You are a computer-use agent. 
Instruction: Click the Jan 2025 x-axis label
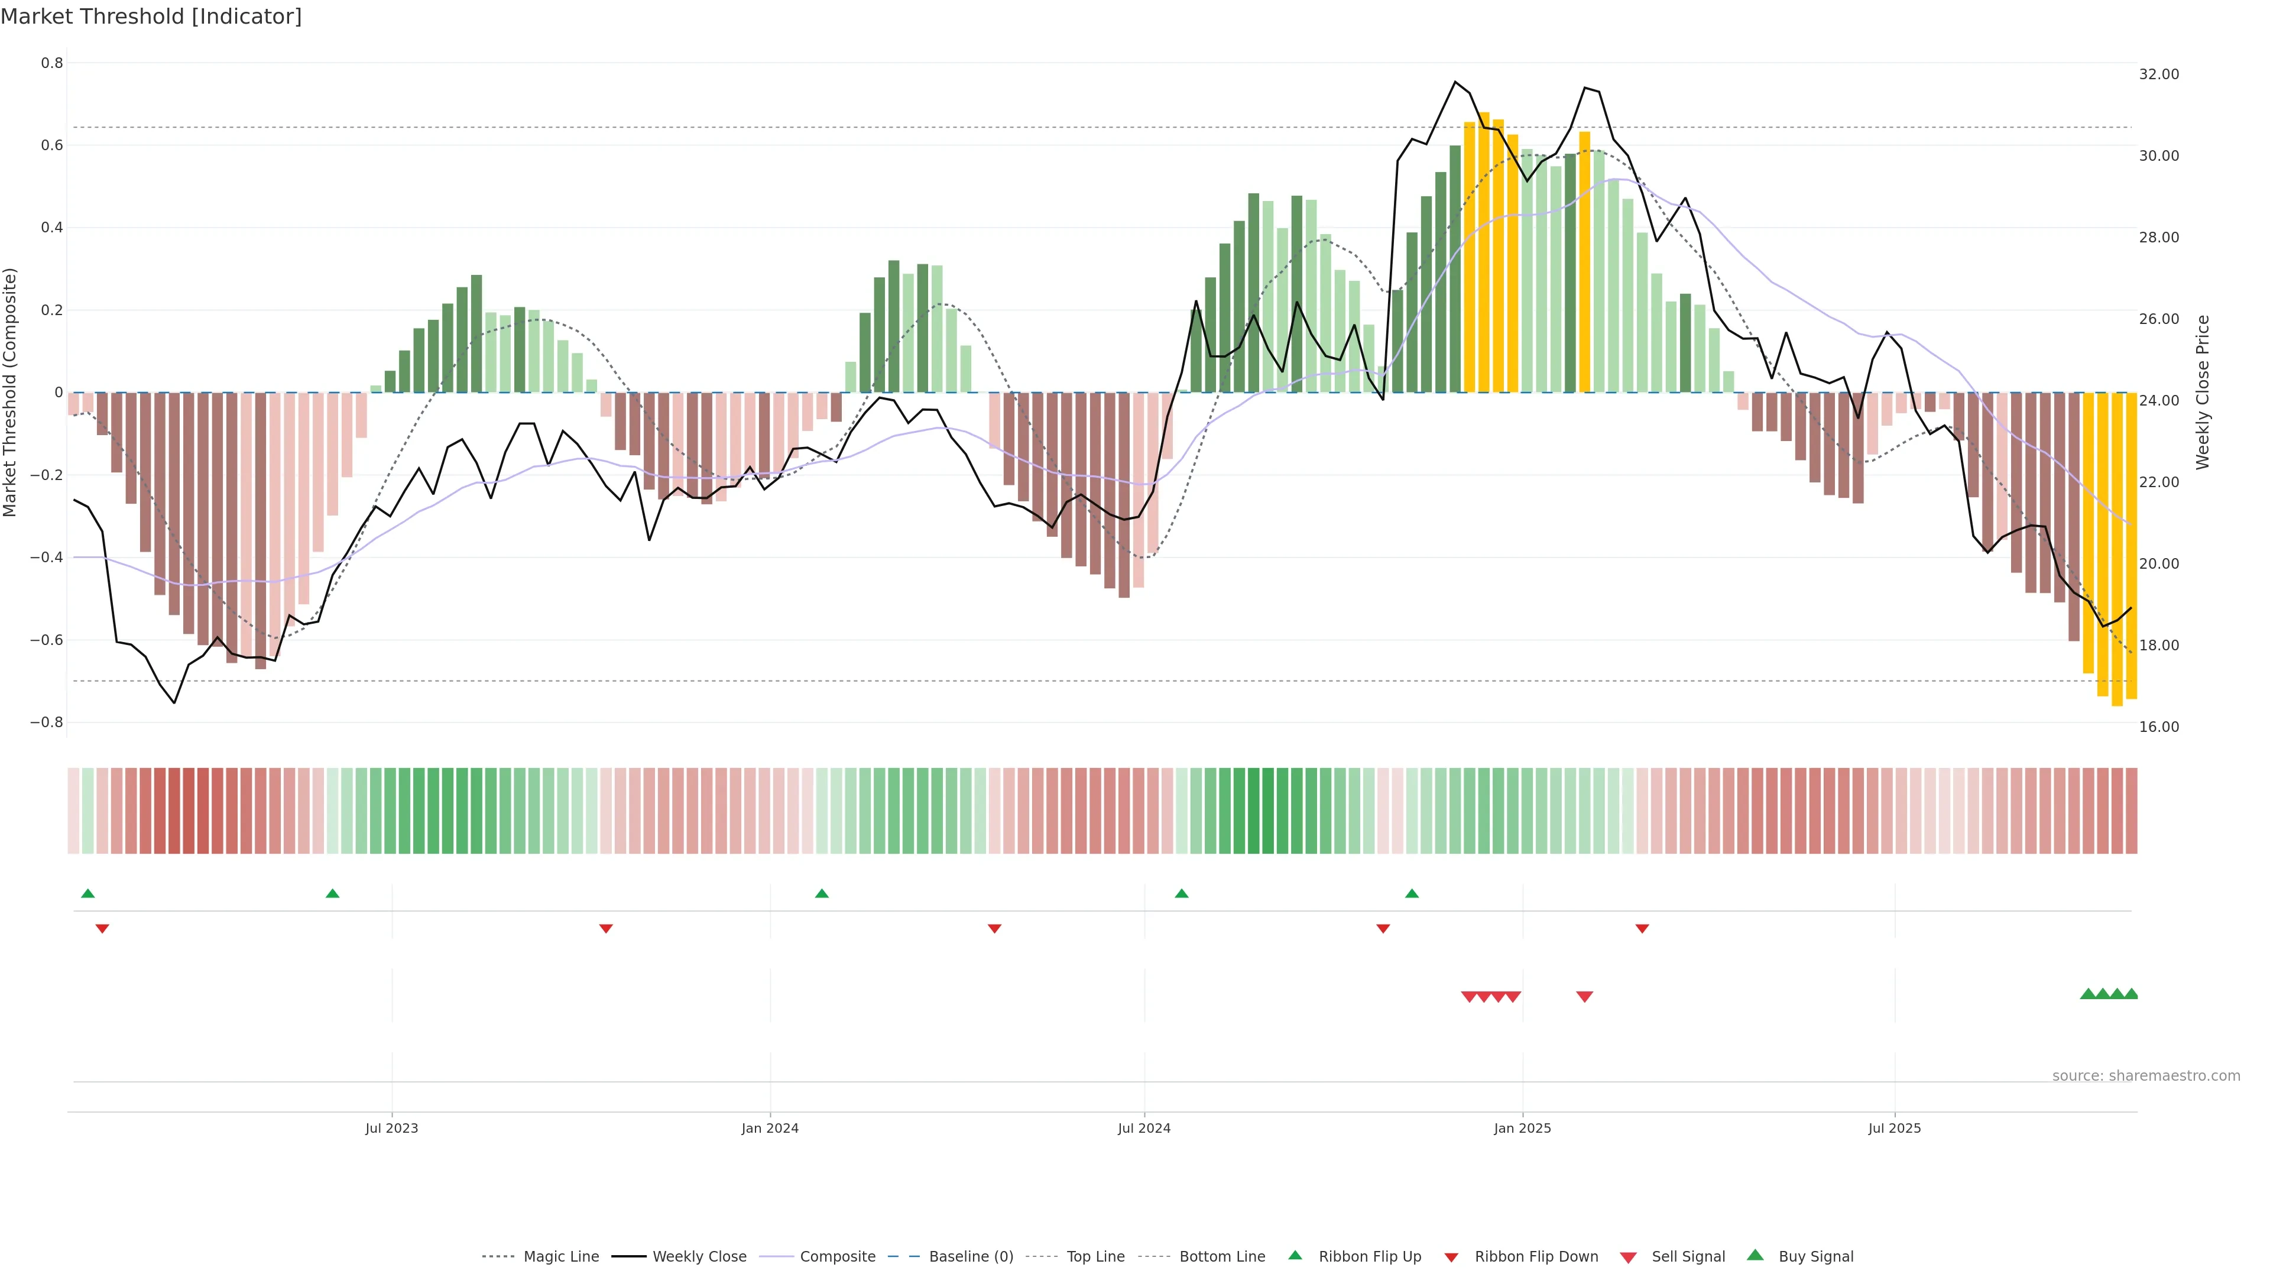pos(1522,1128)
